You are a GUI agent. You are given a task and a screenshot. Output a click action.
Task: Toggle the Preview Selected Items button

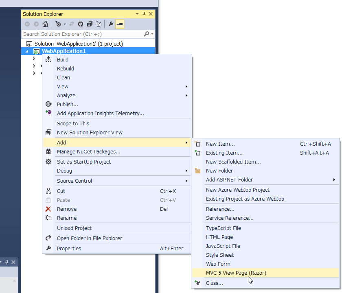tap(120, 24)
